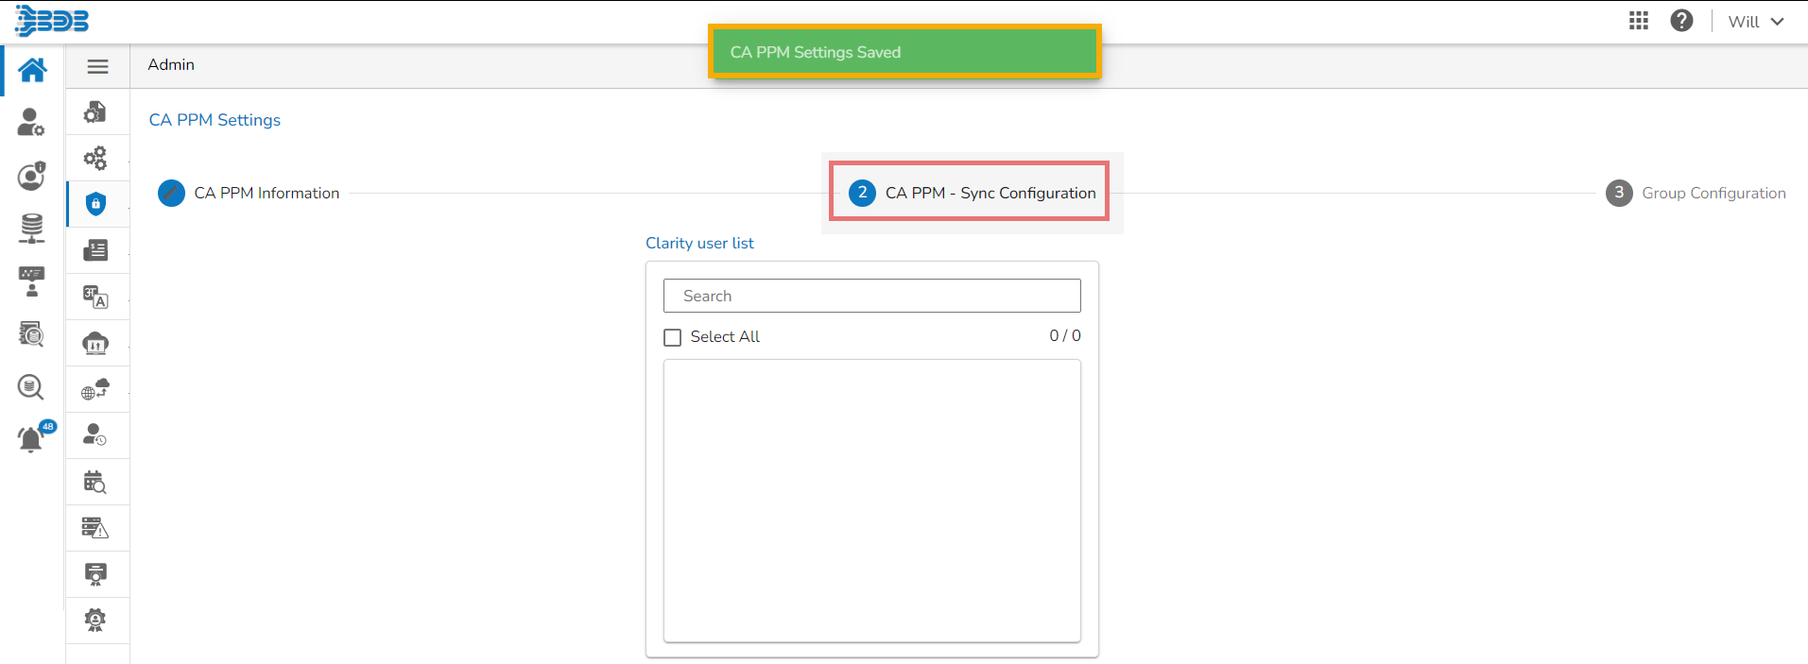The height and width of the screenshot is (664, 1808).
Task: Open the user settings sidebar icon
Action: point(31,122)
